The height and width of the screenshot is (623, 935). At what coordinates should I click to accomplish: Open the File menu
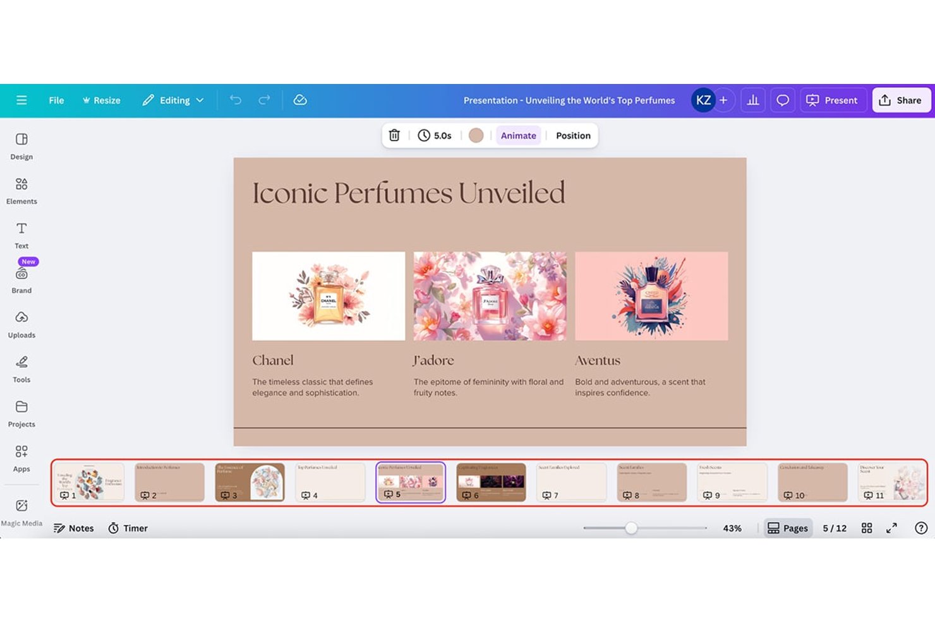[56, 100]
